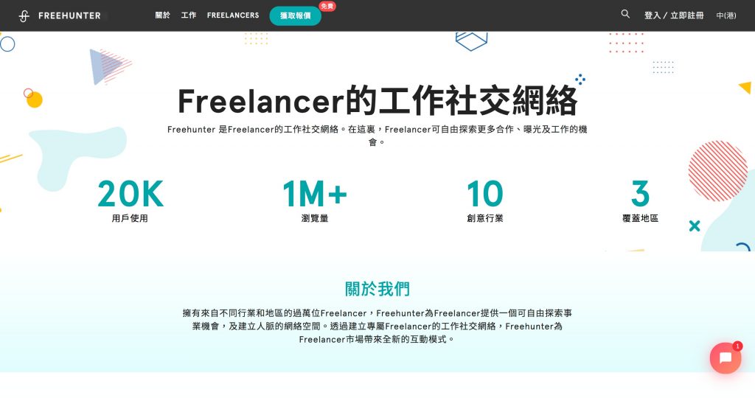This screenshot has width=755, height=398.
Task: Click the 用戶使用 label
Action: (130, 218)
